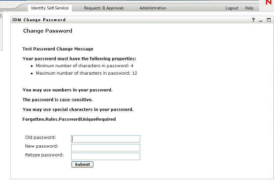Select the Retype password field
The height and width of the screenshot is (189, 274).
[105, 156]
